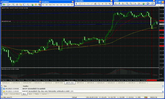Screen dimensions: 165x99
Task: Click the news list scroll down arrow
Action: 163,92
